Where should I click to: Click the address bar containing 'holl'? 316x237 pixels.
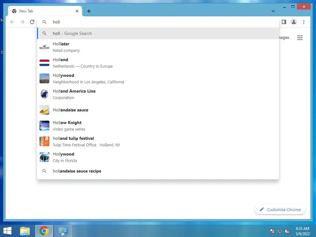(x=158, y=22)
